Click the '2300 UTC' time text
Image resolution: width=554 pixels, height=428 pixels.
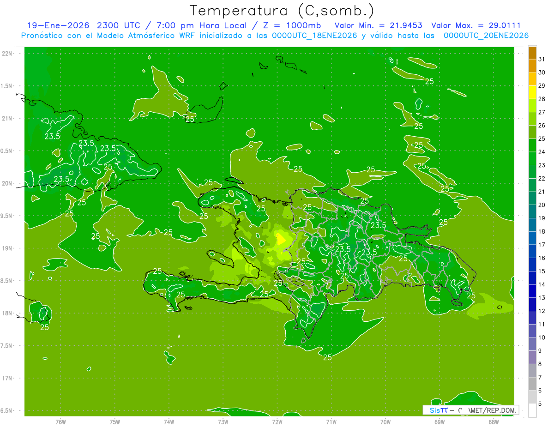[x=120, y=25]
